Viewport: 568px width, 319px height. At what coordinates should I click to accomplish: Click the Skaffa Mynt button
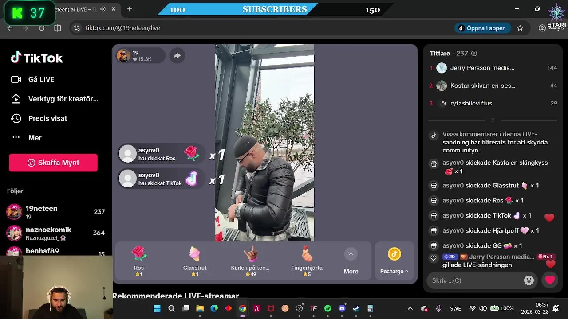coord(53,163)
